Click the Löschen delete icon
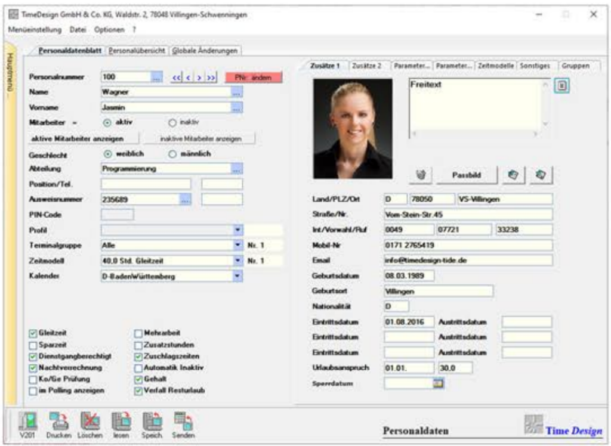611x446 pixels. pos(90,421)
